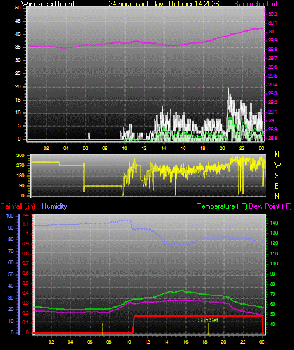Click the 110 value on the green temperature axis
The image size is (294, 350).
point(274,254)
